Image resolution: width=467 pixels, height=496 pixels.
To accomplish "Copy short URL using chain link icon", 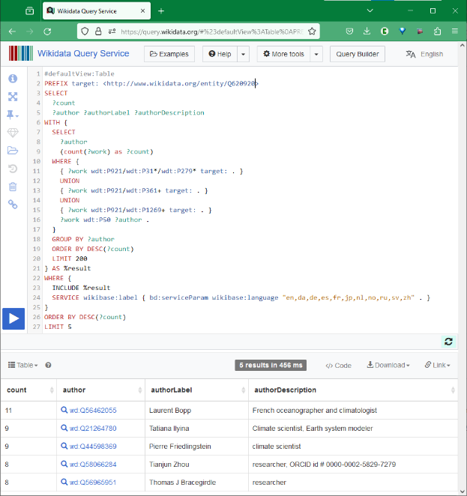I will [13, 205].
